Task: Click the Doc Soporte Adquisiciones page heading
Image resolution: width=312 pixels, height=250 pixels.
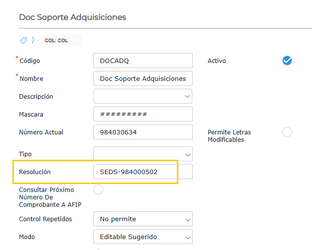Action: click(x=73, y=17)
